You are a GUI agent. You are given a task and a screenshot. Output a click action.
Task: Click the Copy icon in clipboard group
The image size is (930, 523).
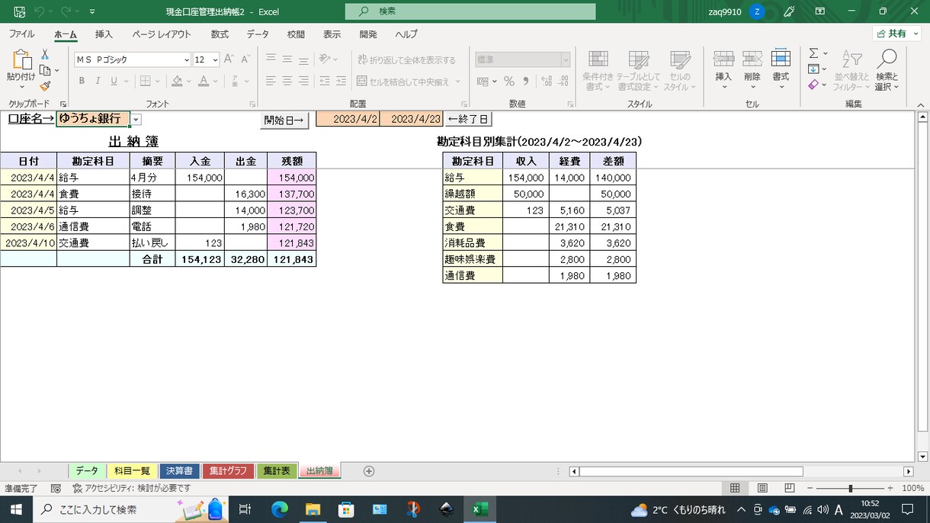[45, 70]
